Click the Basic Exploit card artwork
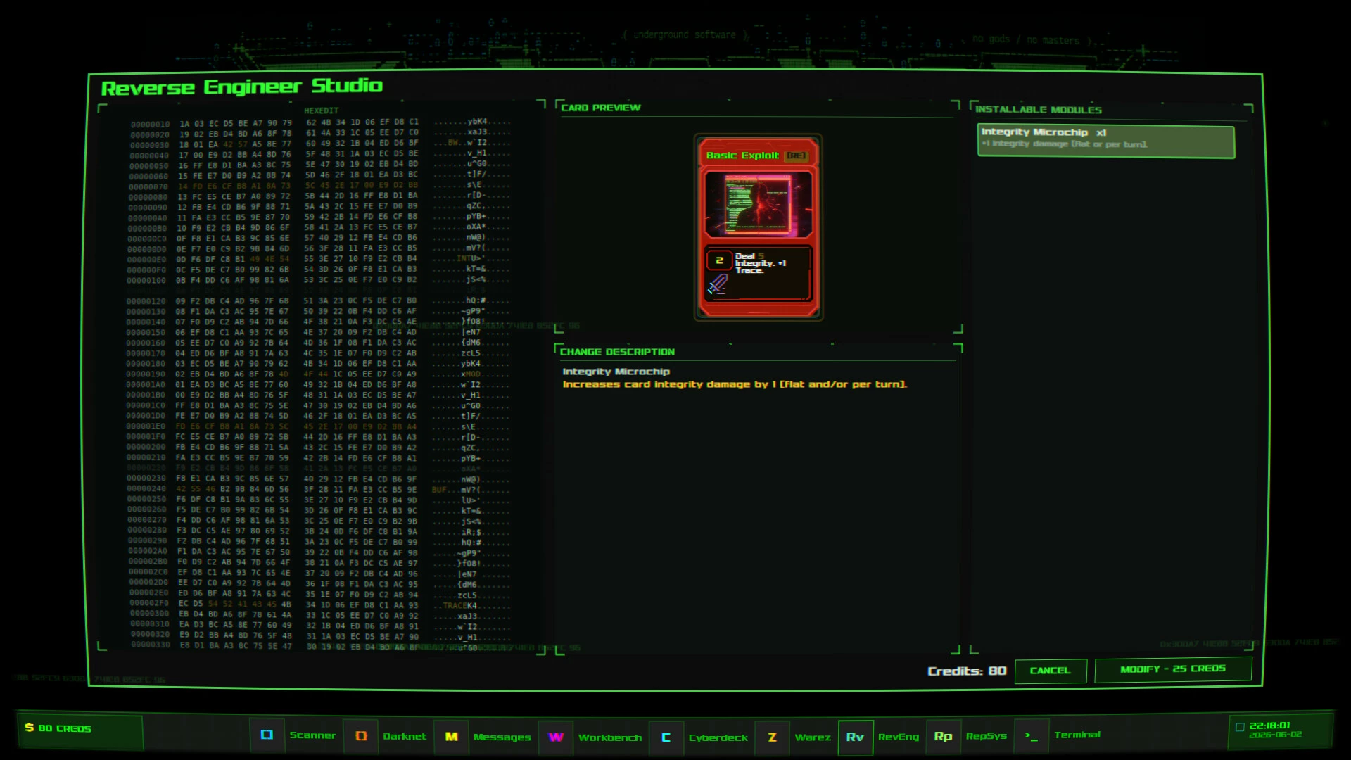Image resolution: width=1351 pixels, height=760 pixels. click(758, 204)
